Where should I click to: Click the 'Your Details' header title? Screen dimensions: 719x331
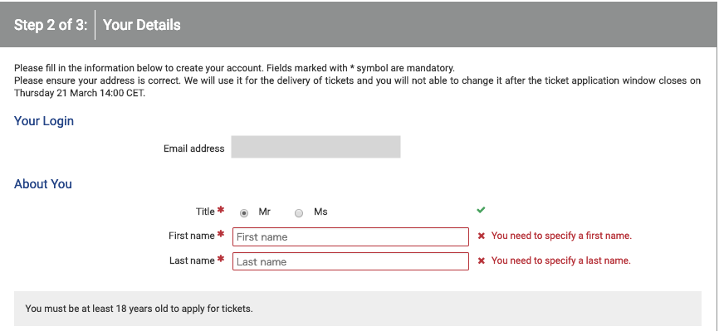point(142,25)
